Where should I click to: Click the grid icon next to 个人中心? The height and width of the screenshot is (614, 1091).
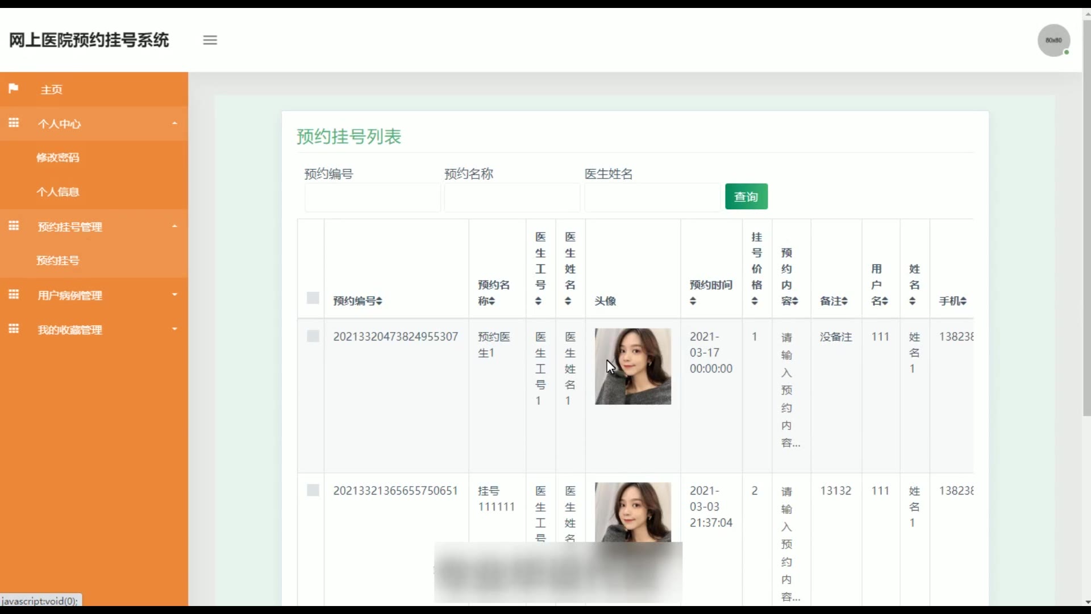pyautogui.click(x=14, y=123)
